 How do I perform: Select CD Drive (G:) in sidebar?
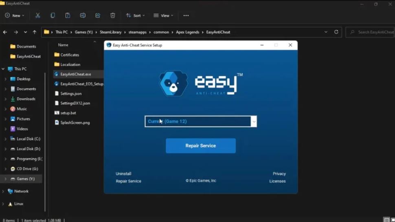pos(27,169)
